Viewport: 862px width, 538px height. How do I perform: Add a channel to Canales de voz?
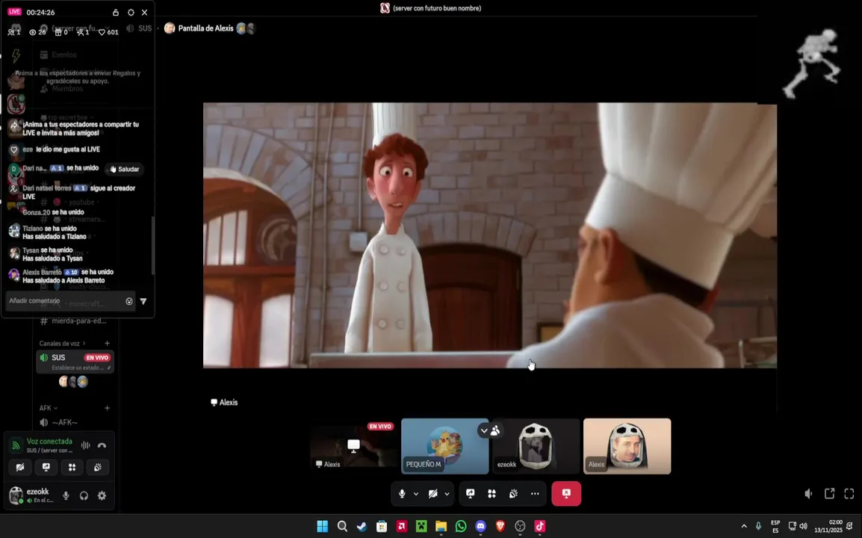pos(108,343)
